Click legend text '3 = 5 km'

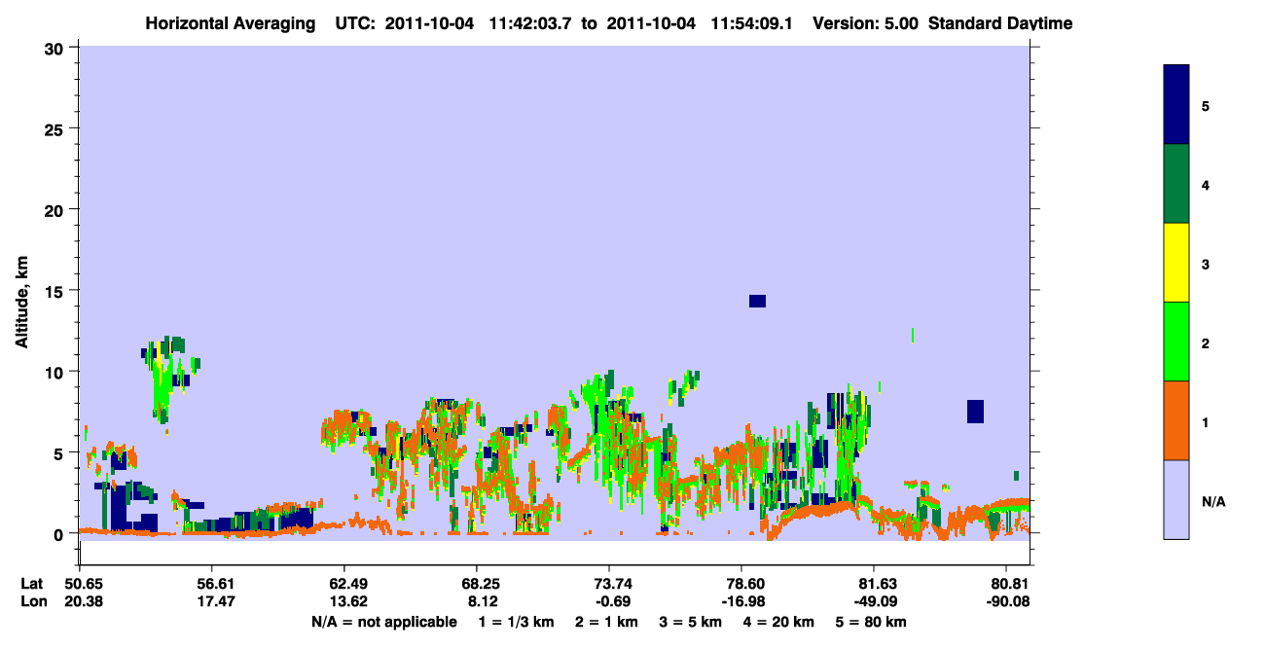tap(690, 622)
